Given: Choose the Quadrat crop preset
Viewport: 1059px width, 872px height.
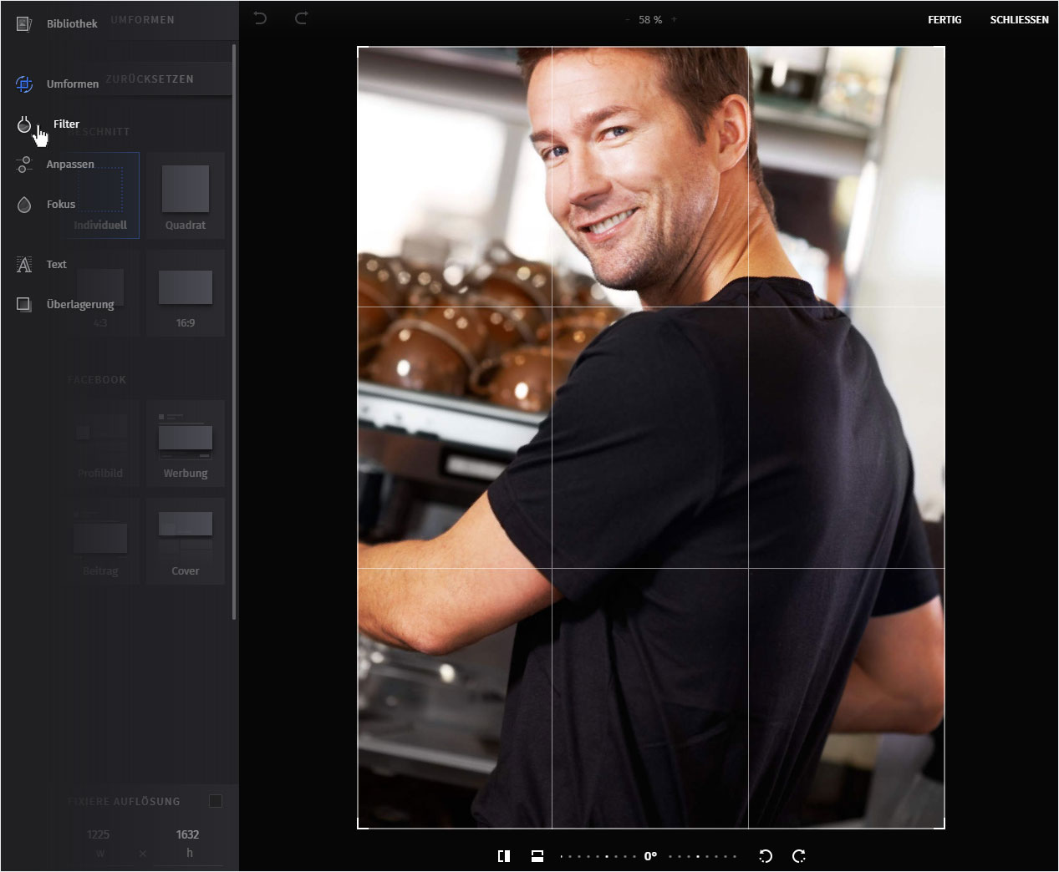Looking at the screenshot, I should click(186, 195).
